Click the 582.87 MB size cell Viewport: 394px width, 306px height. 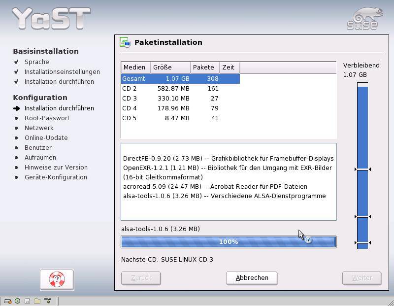[173, 89]
